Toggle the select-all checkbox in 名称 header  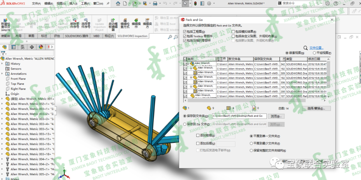point(185,59)
